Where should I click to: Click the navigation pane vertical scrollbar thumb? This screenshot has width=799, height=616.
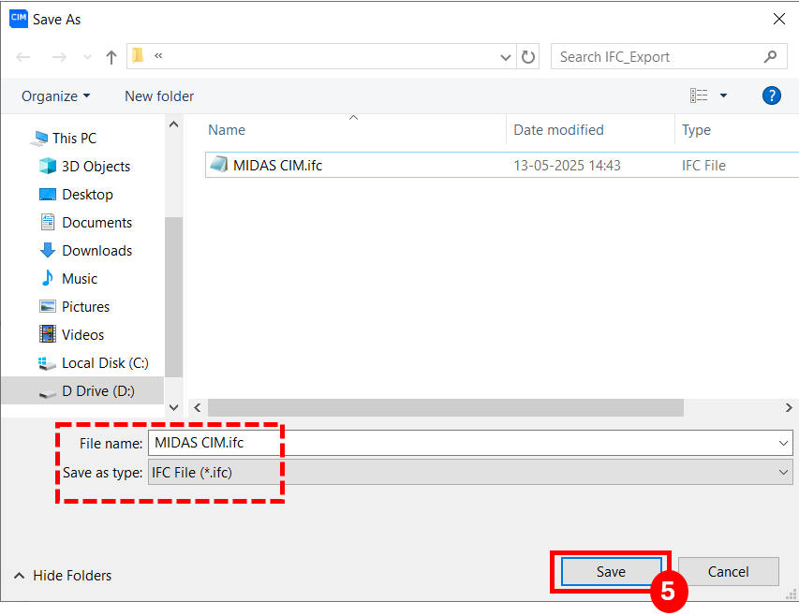pos(174,298)
